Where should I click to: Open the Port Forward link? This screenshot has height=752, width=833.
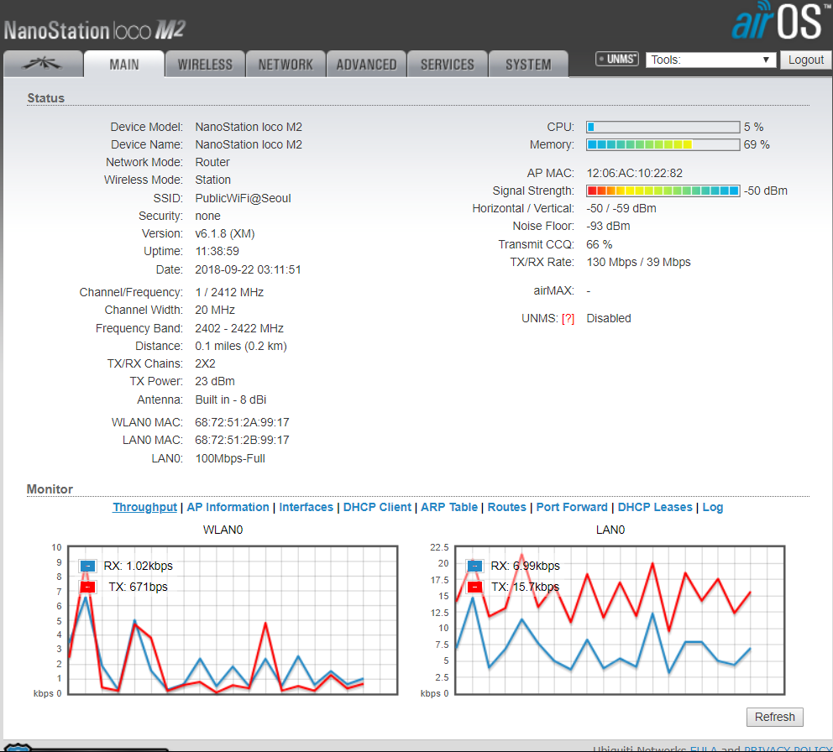pyautogui.click(x=572, y=507)
